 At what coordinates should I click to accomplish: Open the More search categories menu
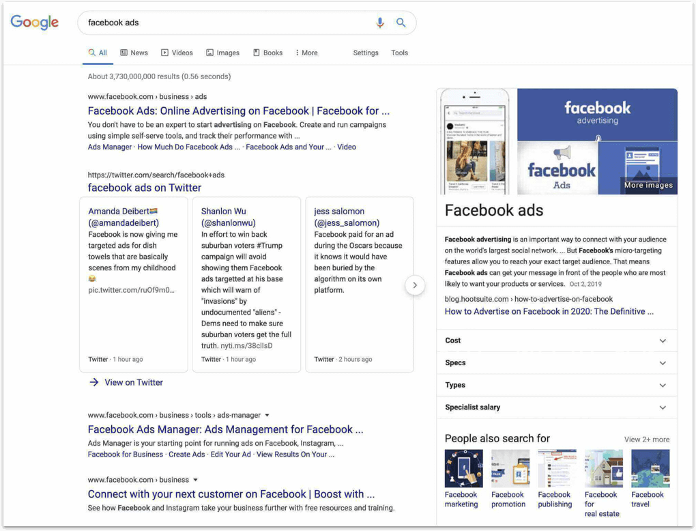307,53
